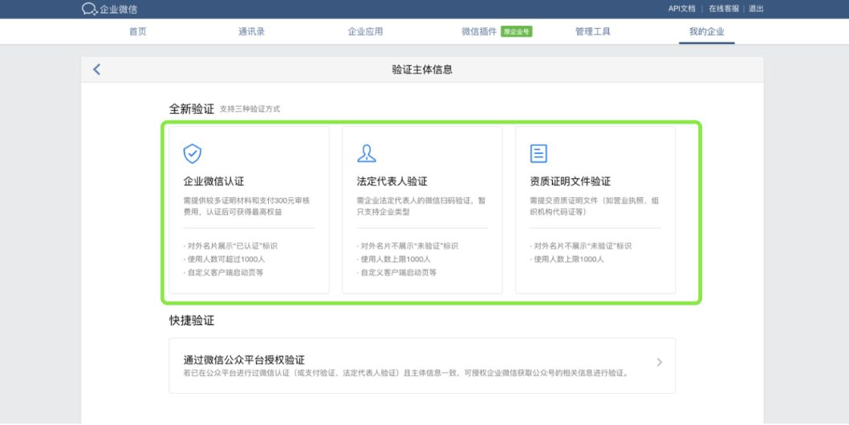Viewport: 849px width, 425px height.
Task: Click the 全新验证 section heading
Action: (x=192, y=109)
